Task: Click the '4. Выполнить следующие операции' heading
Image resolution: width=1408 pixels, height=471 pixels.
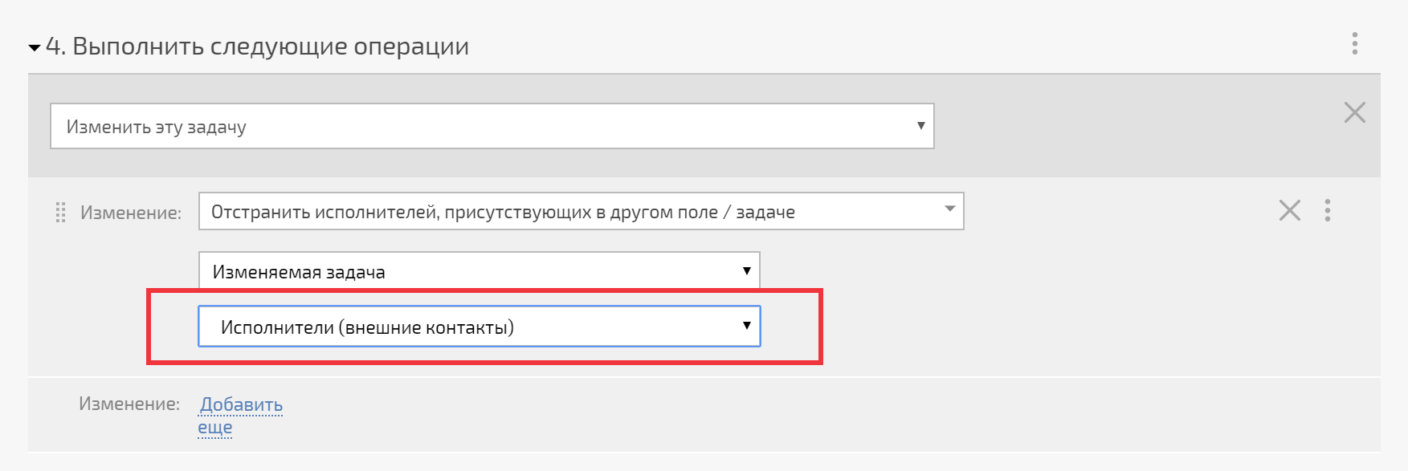Action: (257, 47)
